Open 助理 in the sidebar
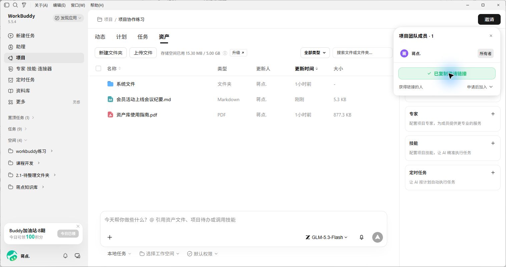 point(44,47)
